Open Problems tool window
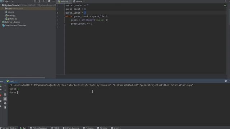This screenshot has height=129, width=230. [88, 128]
